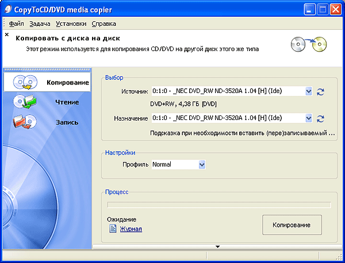Minimize the CopyToCD/DVD window

[x=309, y=10]
